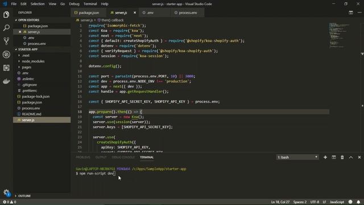Click the terminal command input line
364x205 pixels.
tap(95, 173)
